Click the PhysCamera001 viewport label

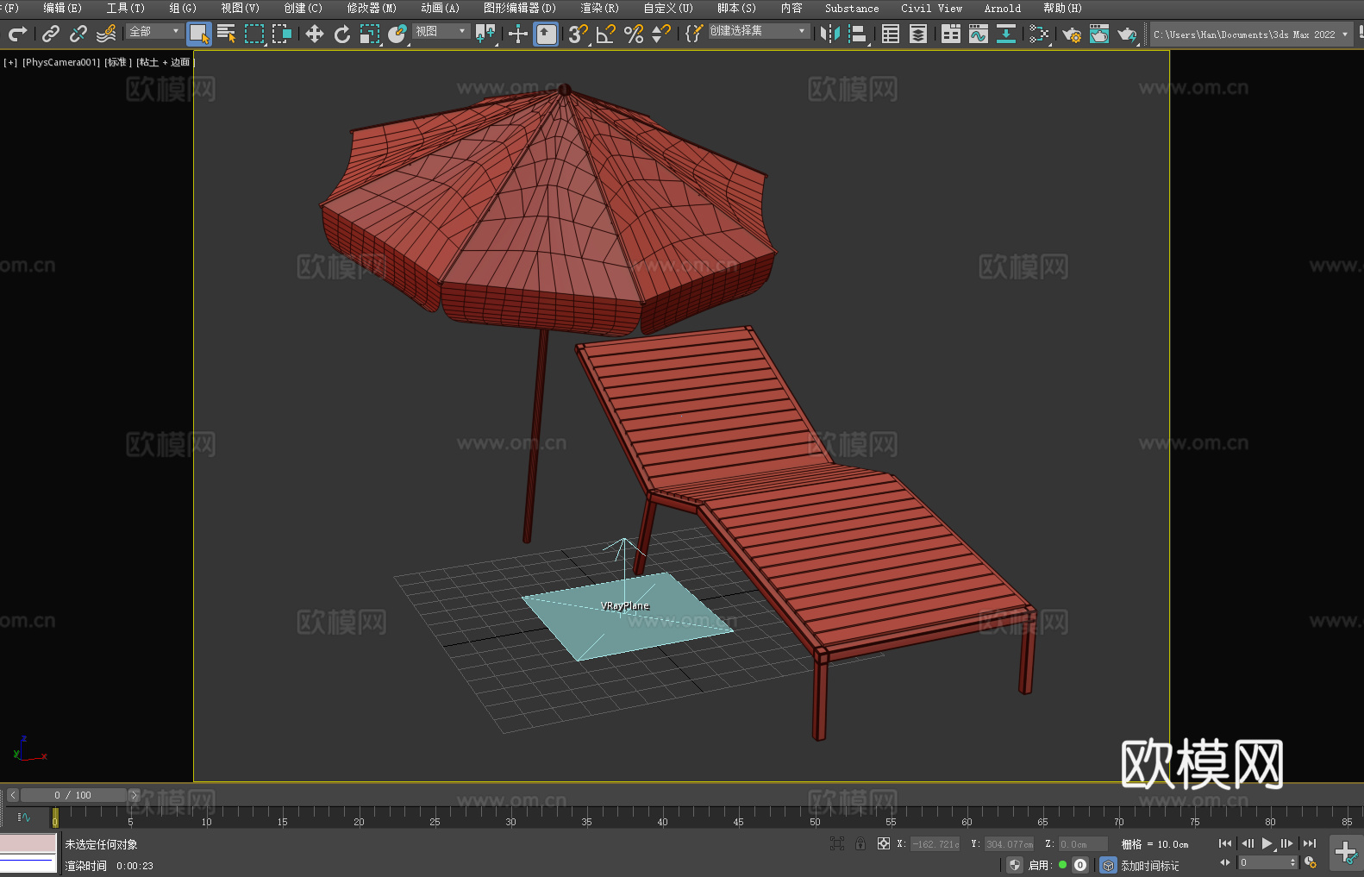click(60, 62)
